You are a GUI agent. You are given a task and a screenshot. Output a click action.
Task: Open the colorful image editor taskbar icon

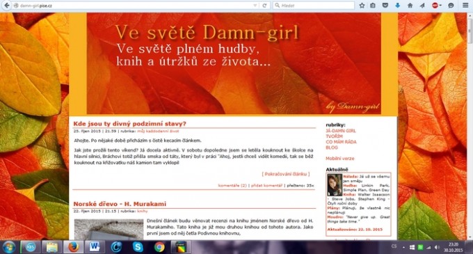(181, 247)
